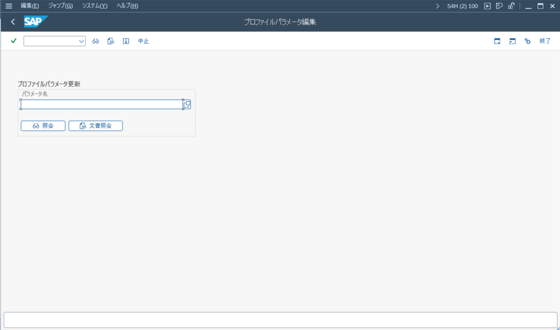Click the green checkmark Enter icon
The image size is (560, 330).
pos(13,40)
